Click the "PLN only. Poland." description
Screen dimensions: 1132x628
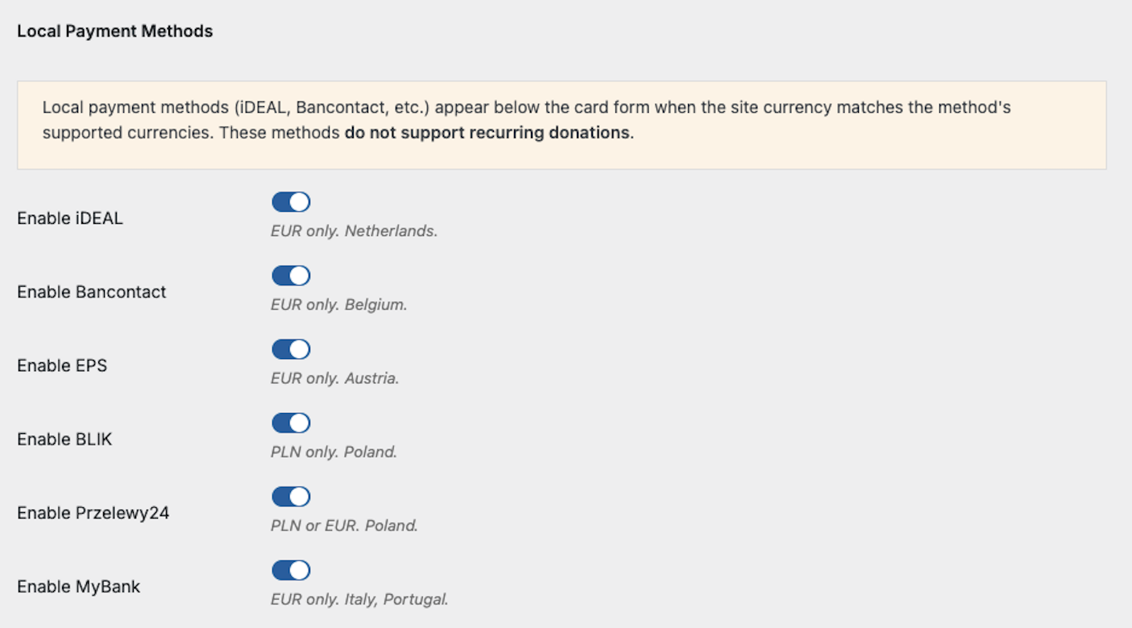(x=334, y=452)
